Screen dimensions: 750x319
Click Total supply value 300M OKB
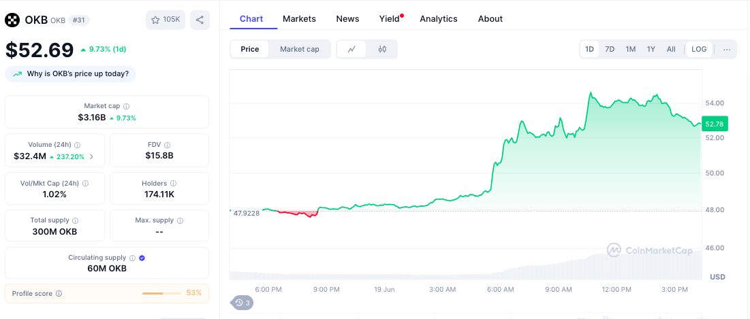(x=54, y=232)
